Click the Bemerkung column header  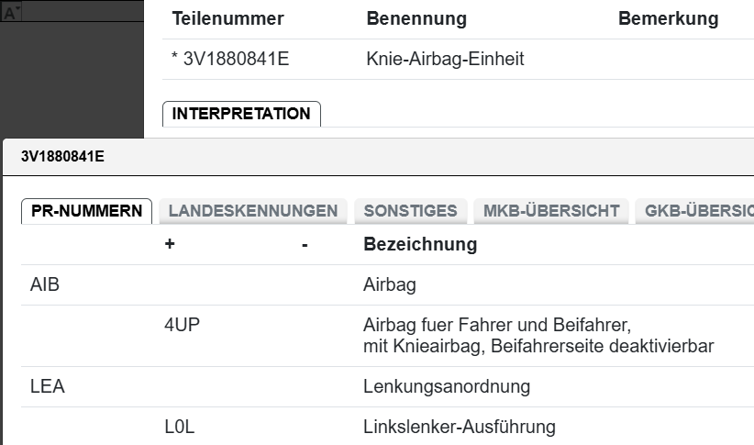click(668, 19)
